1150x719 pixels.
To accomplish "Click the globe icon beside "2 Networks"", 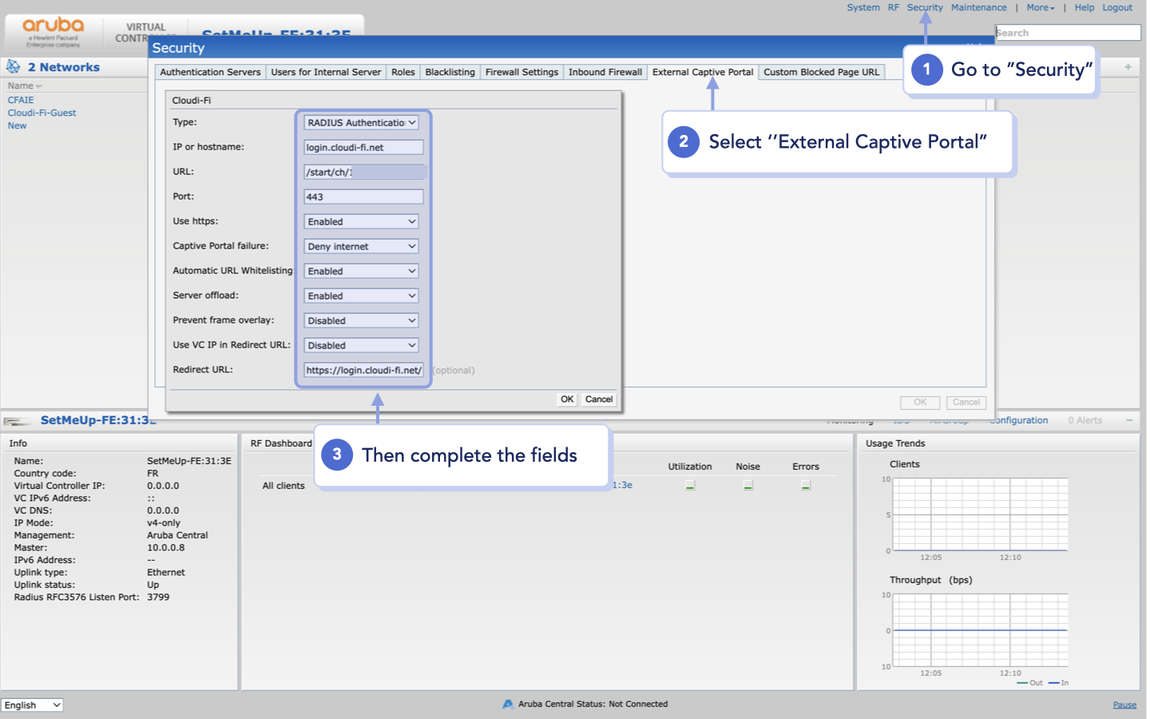I will click(x=14, y=66).
